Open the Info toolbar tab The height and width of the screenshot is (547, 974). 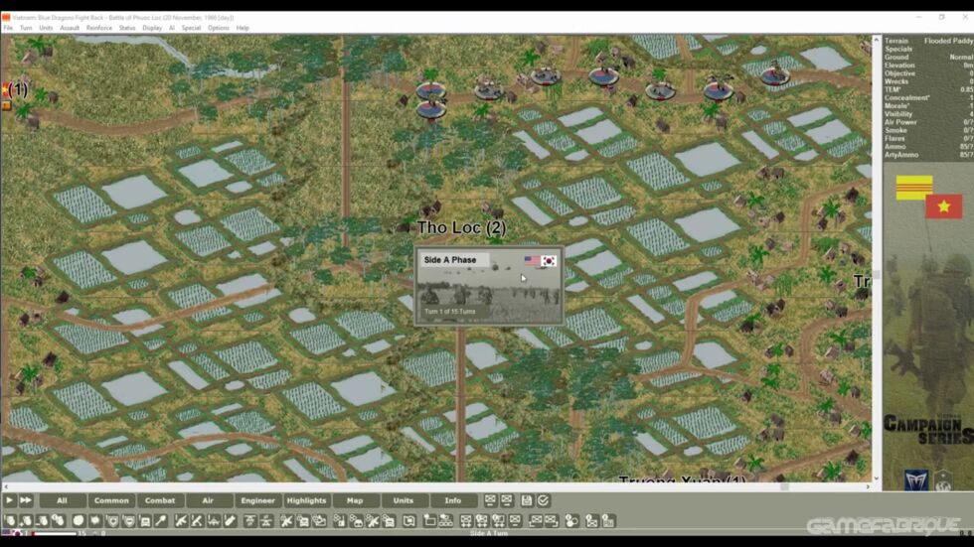point(453,500)
